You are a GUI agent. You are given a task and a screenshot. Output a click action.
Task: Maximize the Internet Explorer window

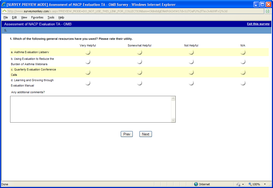(262, 5)
